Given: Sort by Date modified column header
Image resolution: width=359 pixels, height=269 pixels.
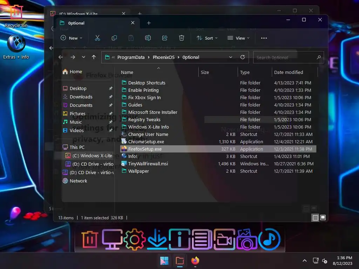Looking at the screenshot, I should [289, 72].
